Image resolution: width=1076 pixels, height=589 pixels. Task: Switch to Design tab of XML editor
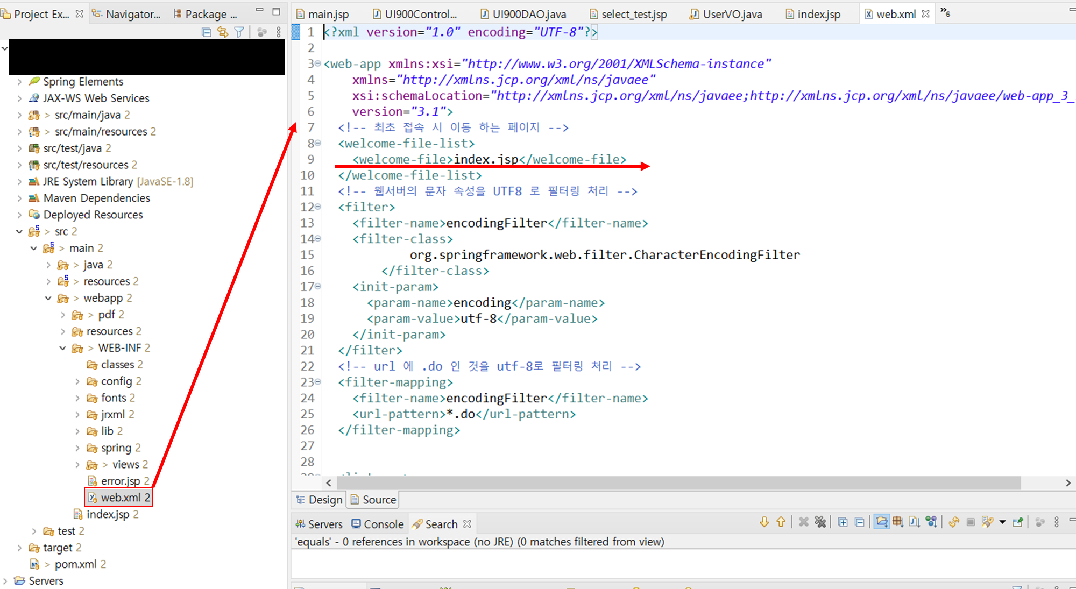320,500
